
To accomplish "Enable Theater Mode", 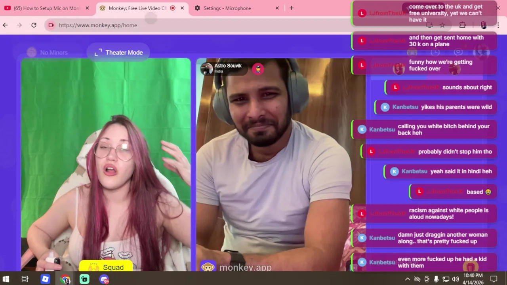I will pyautogui.click(x=118, y=52).
